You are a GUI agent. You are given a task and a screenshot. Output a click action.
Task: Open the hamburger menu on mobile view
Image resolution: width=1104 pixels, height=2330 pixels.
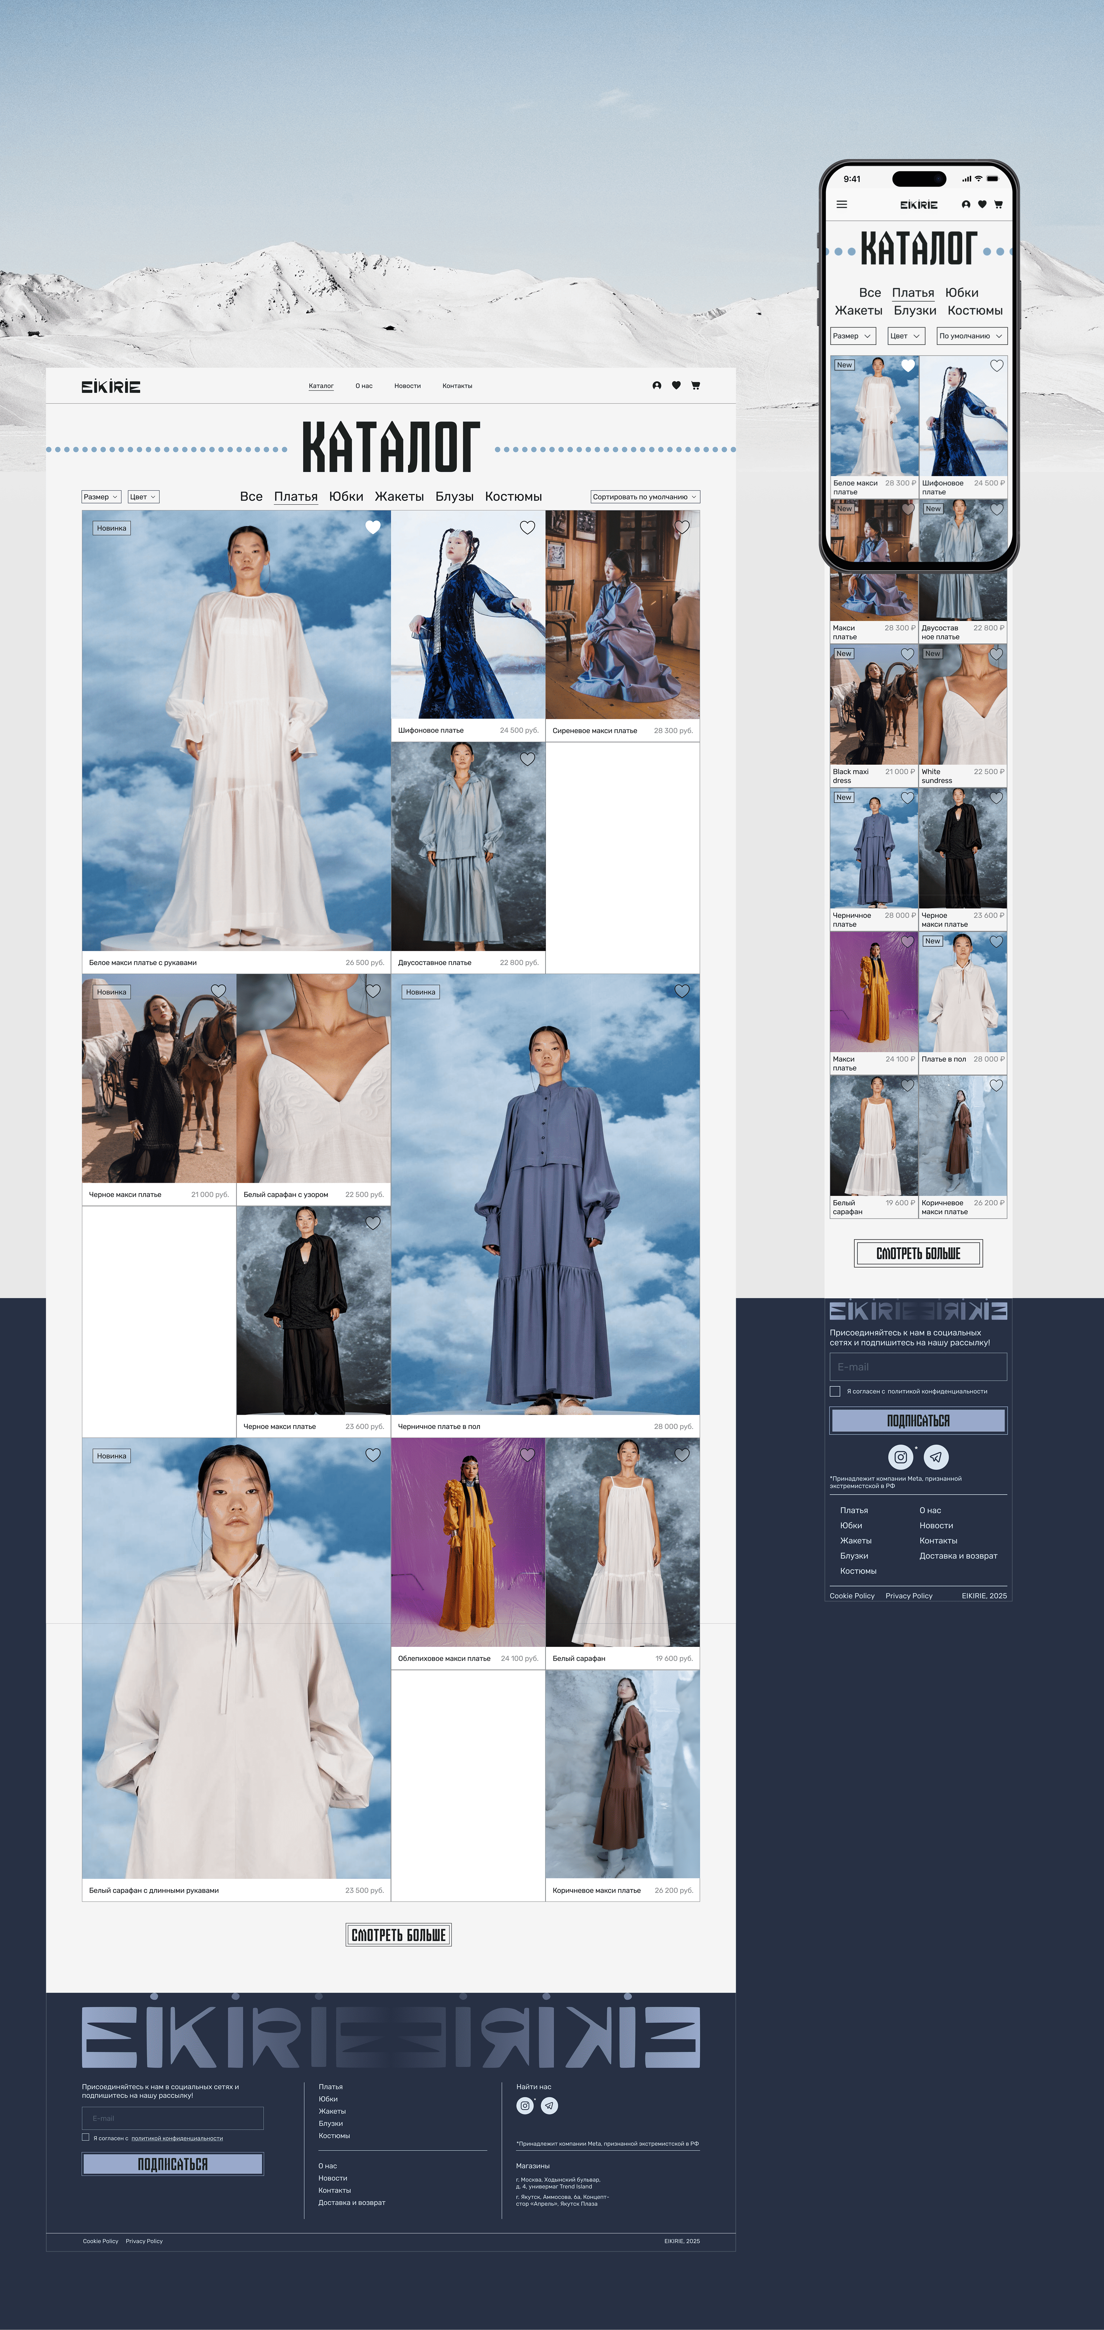[842, 204]
